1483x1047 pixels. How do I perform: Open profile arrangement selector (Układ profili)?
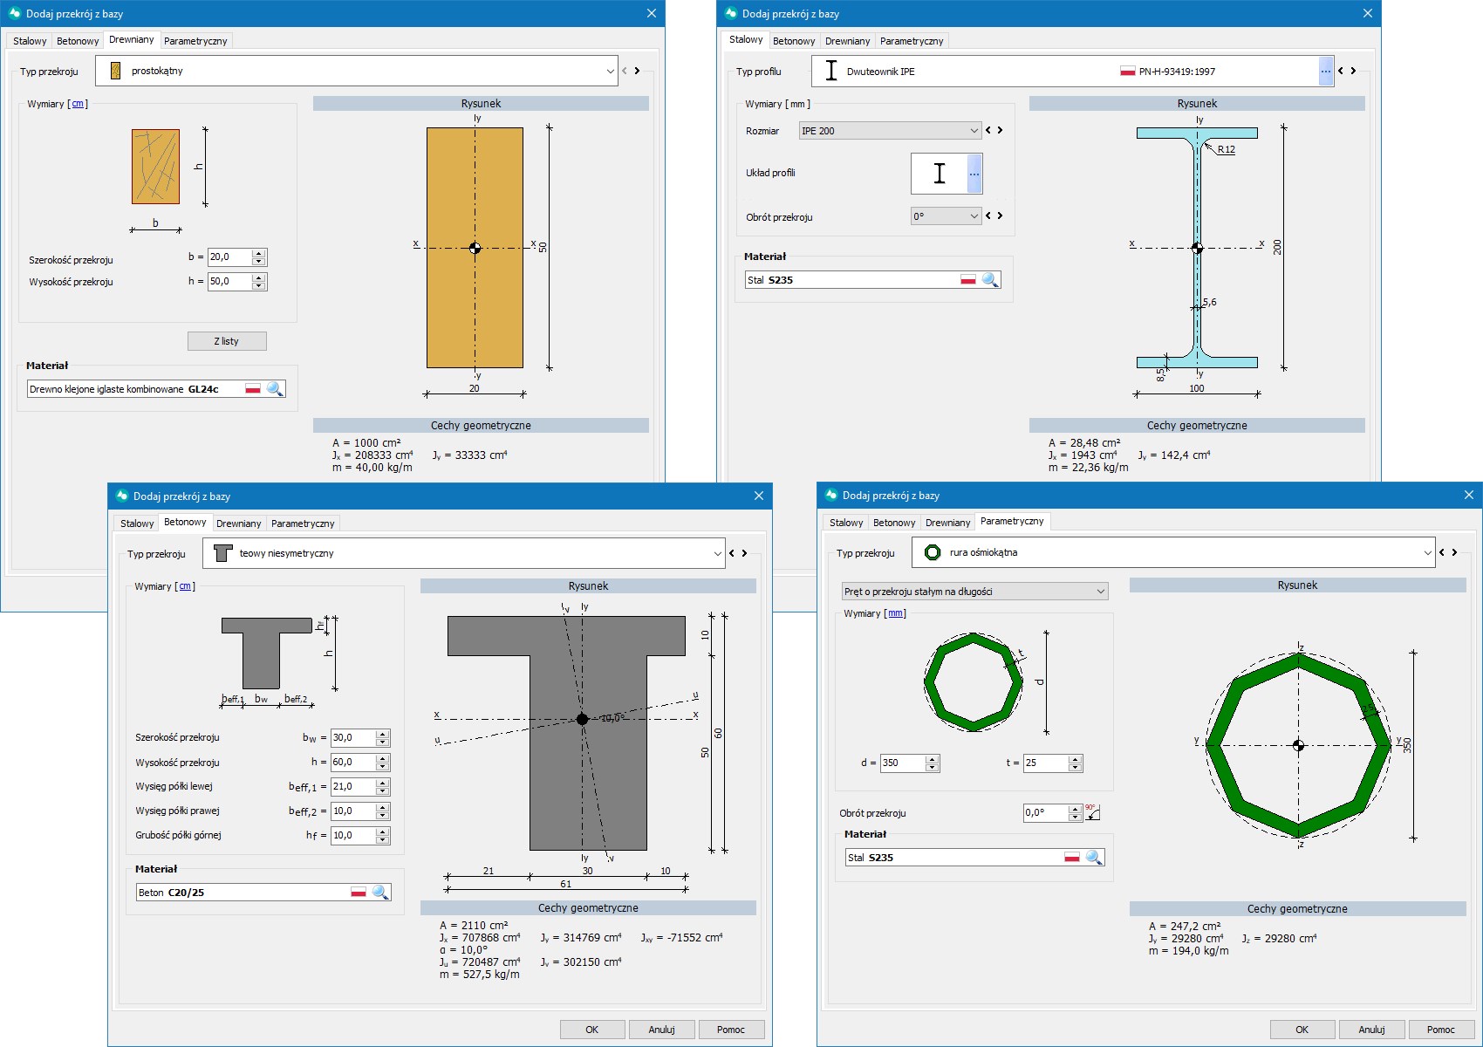tap(974, 174)
